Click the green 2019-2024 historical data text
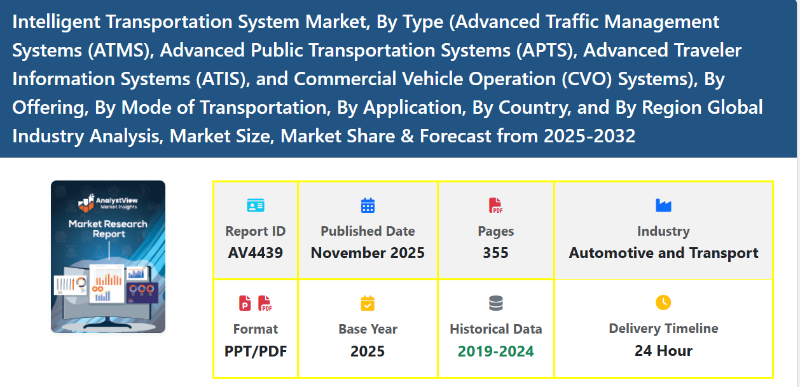 pyautogui.click(x=496, y=351)
